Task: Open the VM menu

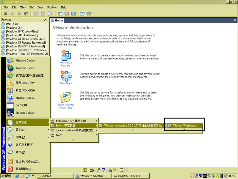Action: point(32,7)
